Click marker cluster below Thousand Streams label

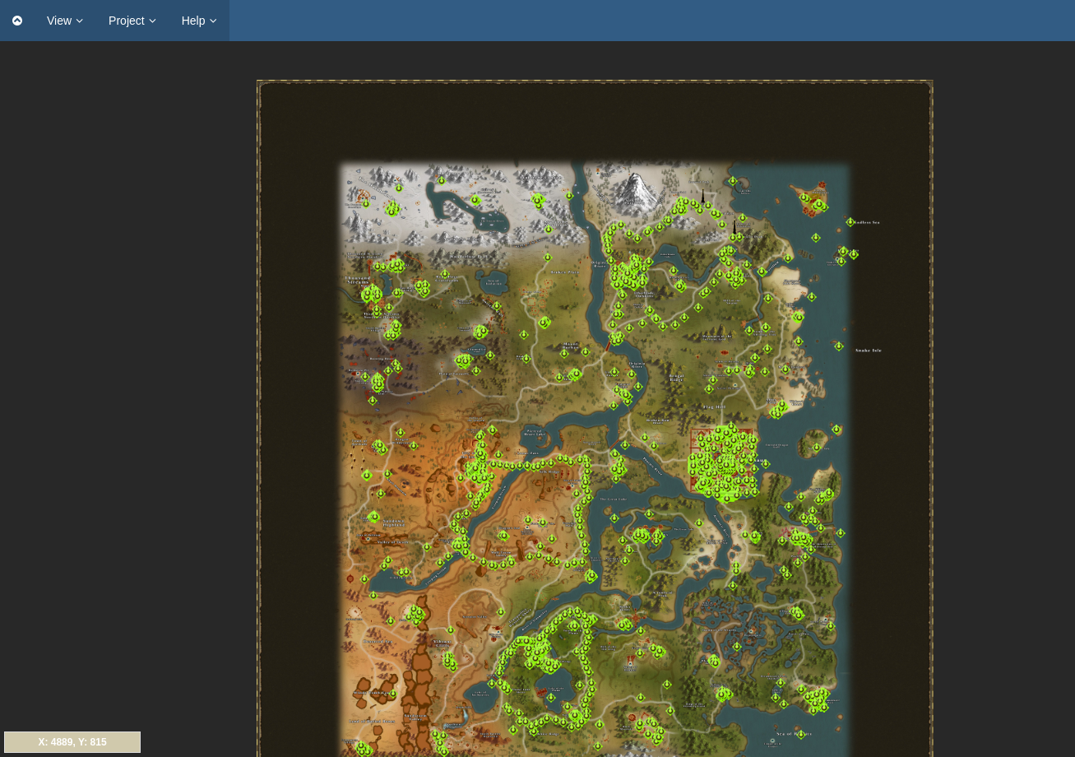click(372, 294)
